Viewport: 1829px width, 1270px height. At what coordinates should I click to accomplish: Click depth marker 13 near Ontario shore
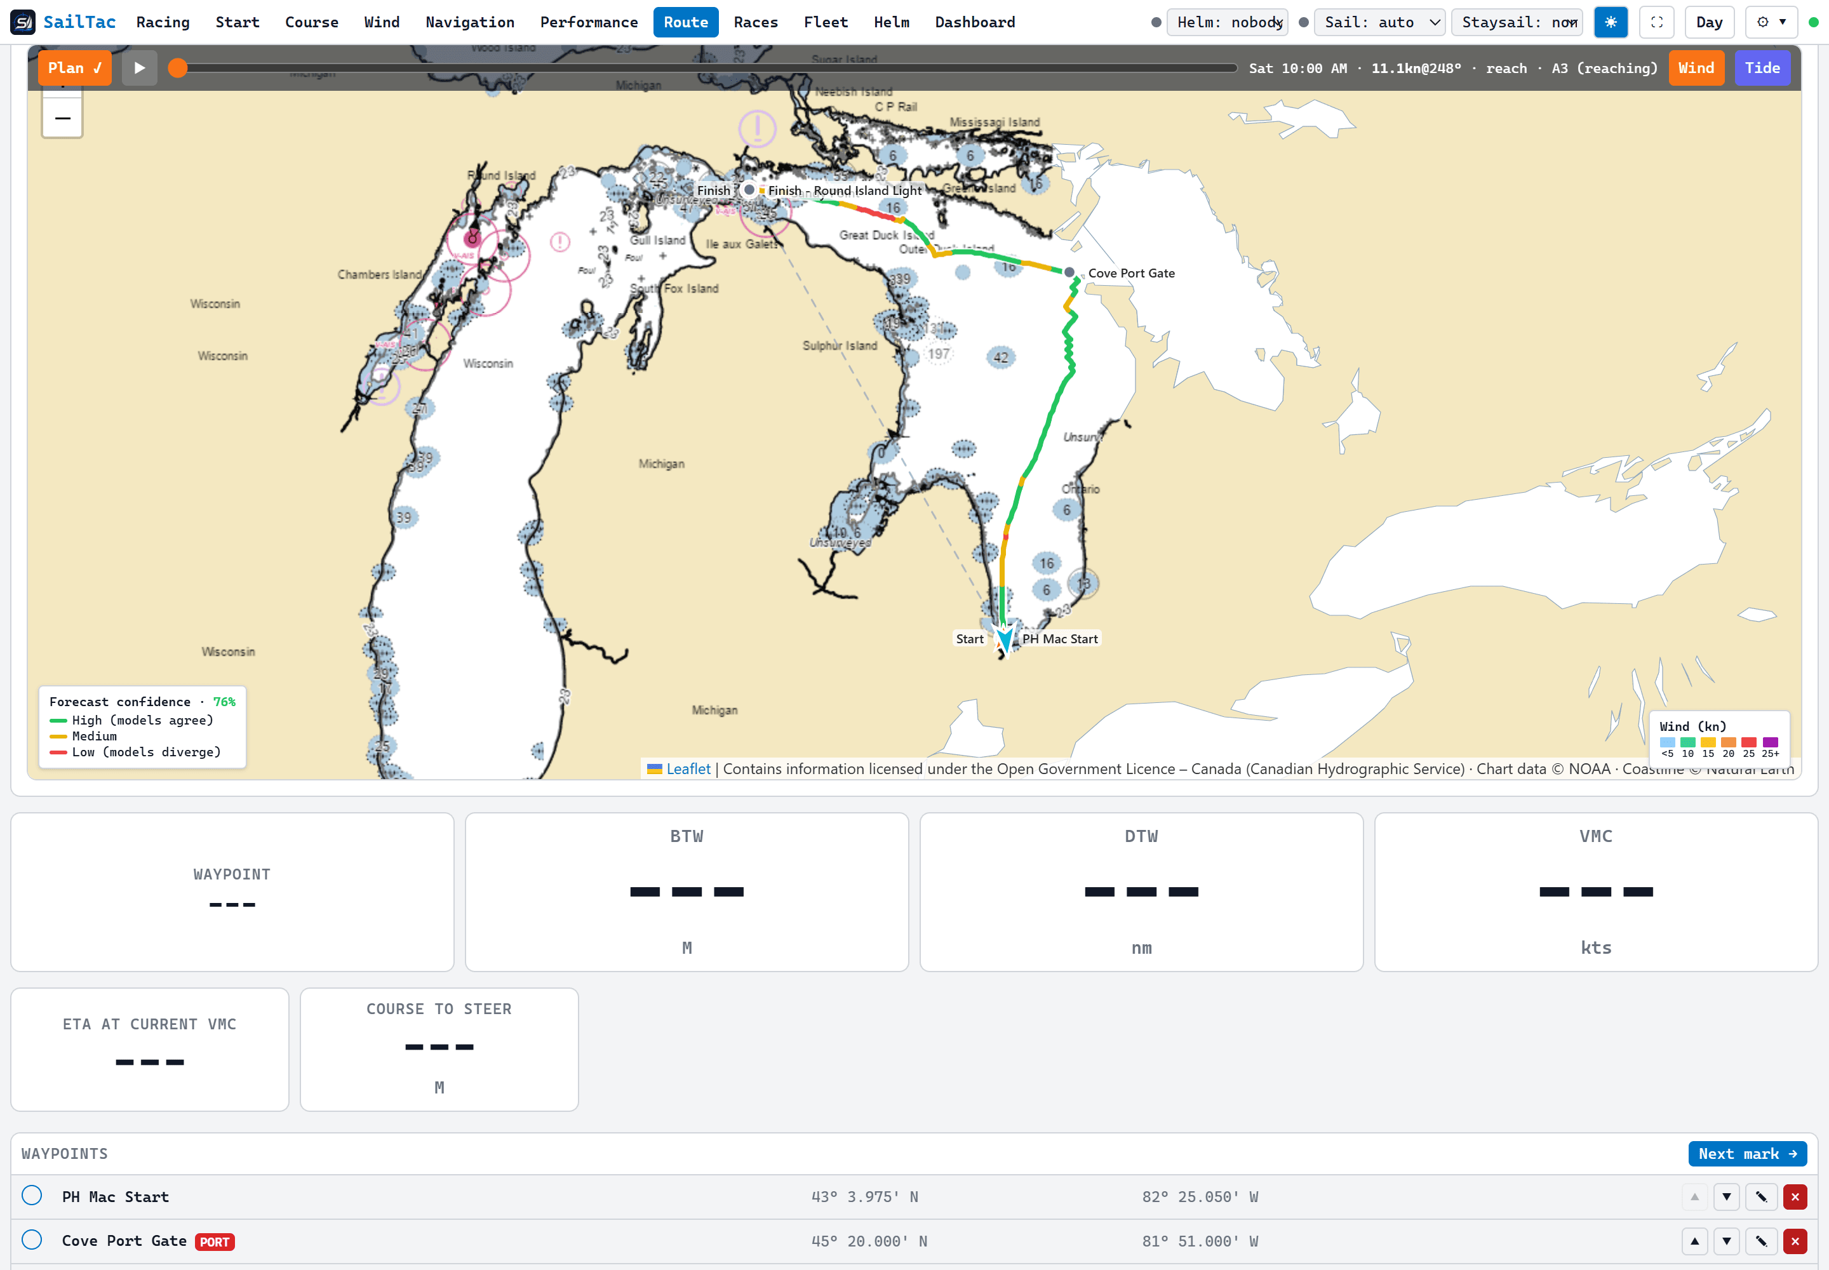[1083, 584]
